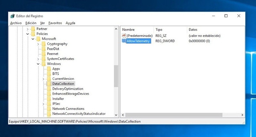The height and width of the screenshot is (137, 256).
Task: Click the Microsoft folder icon
Action: click(x=38, y=39)
